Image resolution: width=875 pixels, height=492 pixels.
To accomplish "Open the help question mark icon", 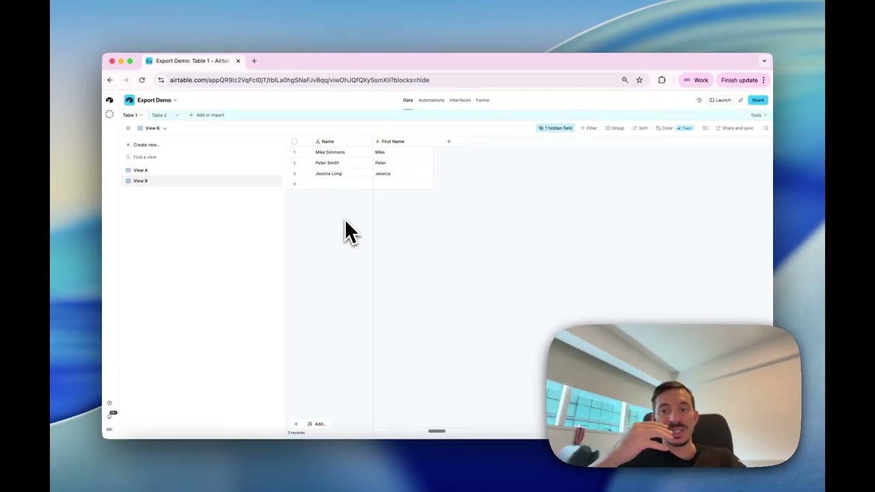I will 109,403.
